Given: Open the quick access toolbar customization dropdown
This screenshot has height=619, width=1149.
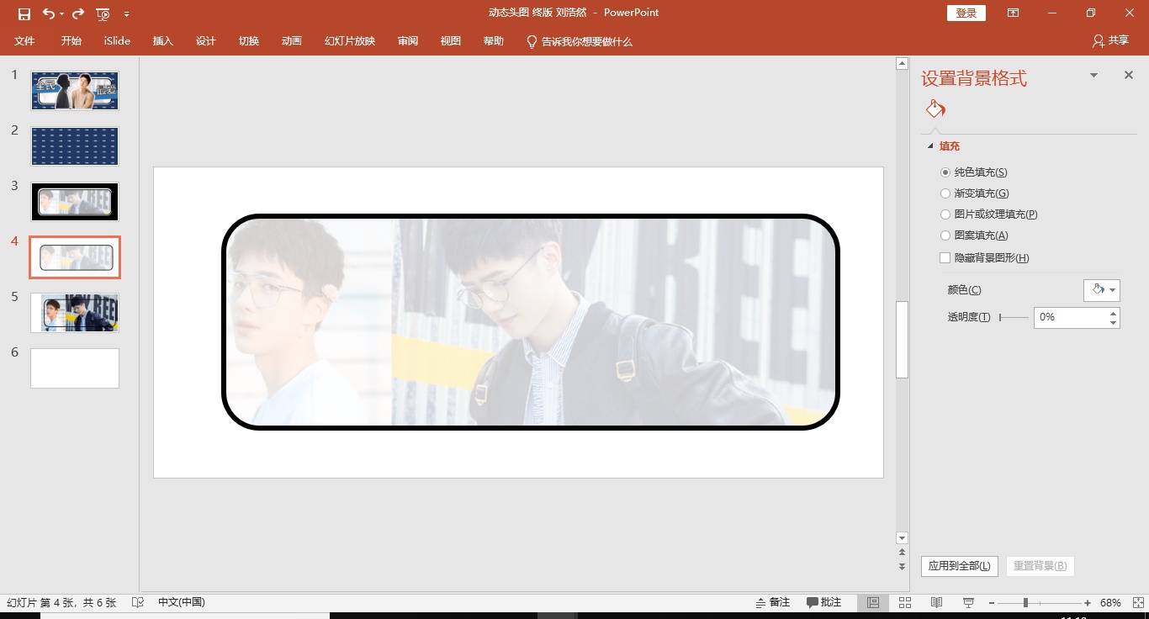Looking at the screenshot, I should pyautogui.click(x=127, y=13).
